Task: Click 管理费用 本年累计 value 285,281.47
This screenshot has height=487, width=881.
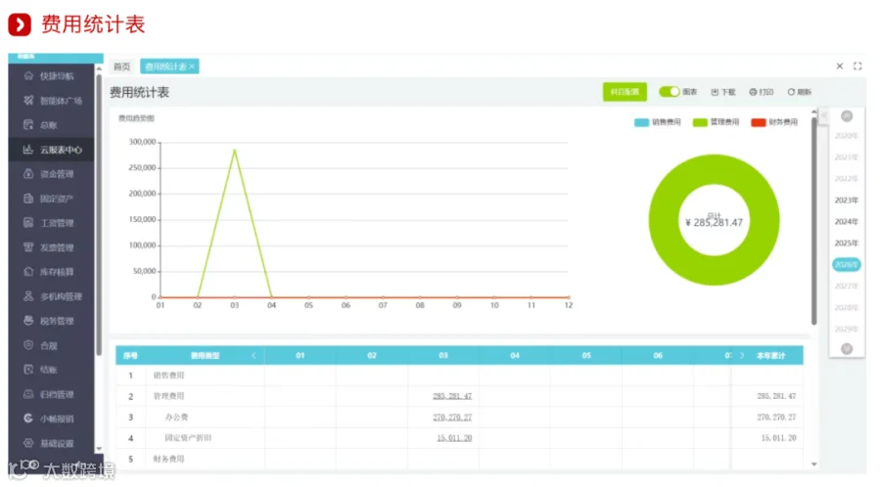Action: (x=776, y=396)
